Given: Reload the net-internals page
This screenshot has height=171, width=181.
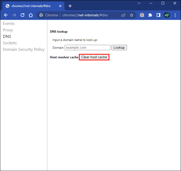Looking at the screenshot, I should [x=23, y=15].
